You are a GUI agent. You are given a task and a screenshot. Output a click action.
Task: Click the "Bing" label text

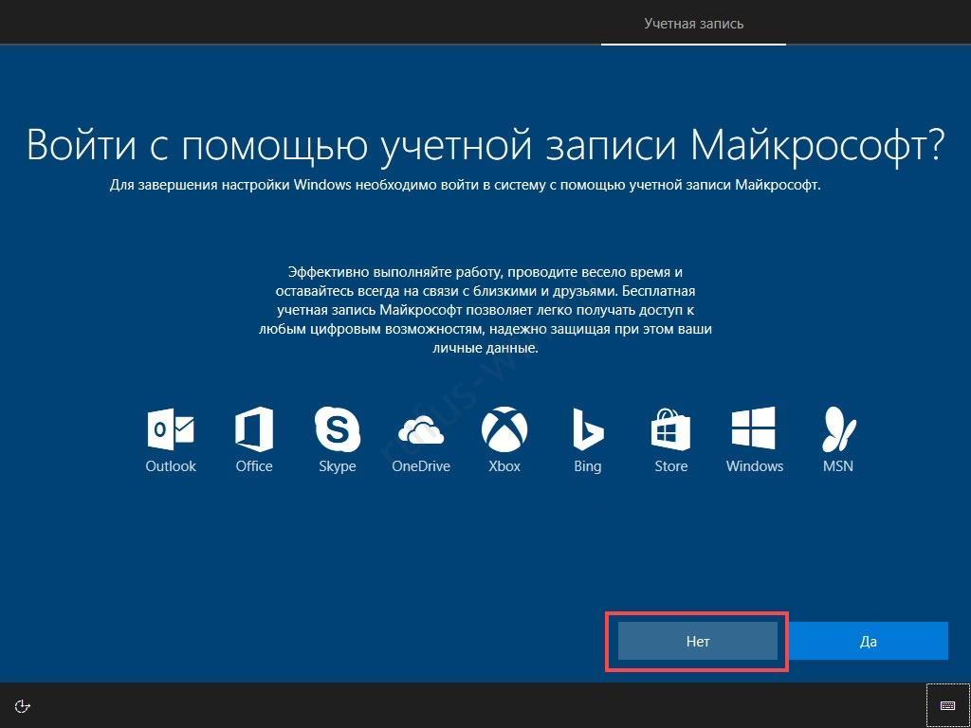coord(588,466)
